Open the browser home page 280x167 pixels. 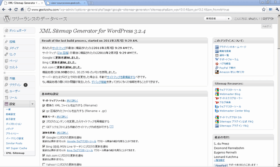tap(22, 10)
